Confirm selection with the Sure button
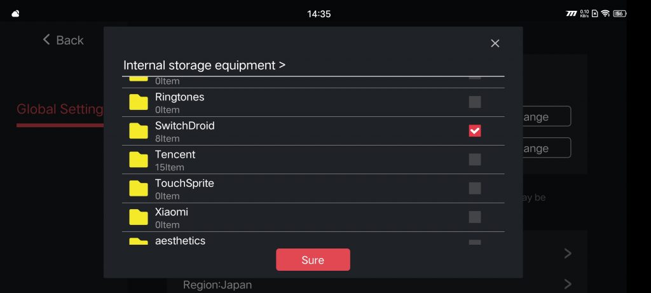 [313, 260]
